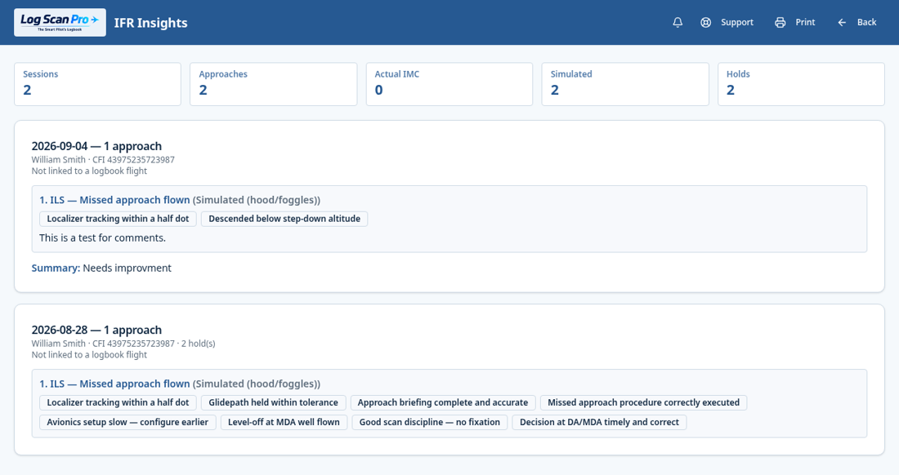Click the "Avionics setup slow — configure earlier" tag

click(127, 422)
